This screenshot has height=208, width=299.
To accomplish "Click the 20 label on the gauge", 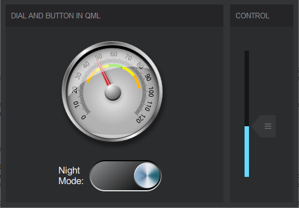I will (74, 90).
